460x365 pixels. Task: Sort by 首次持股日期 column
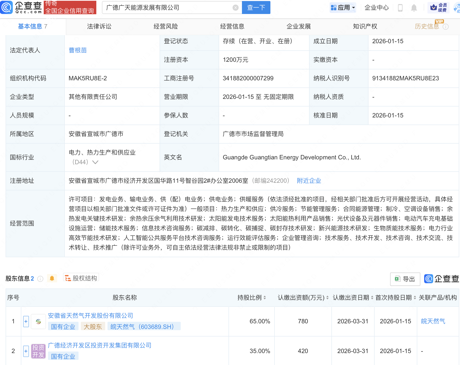[x=415, y=298]
